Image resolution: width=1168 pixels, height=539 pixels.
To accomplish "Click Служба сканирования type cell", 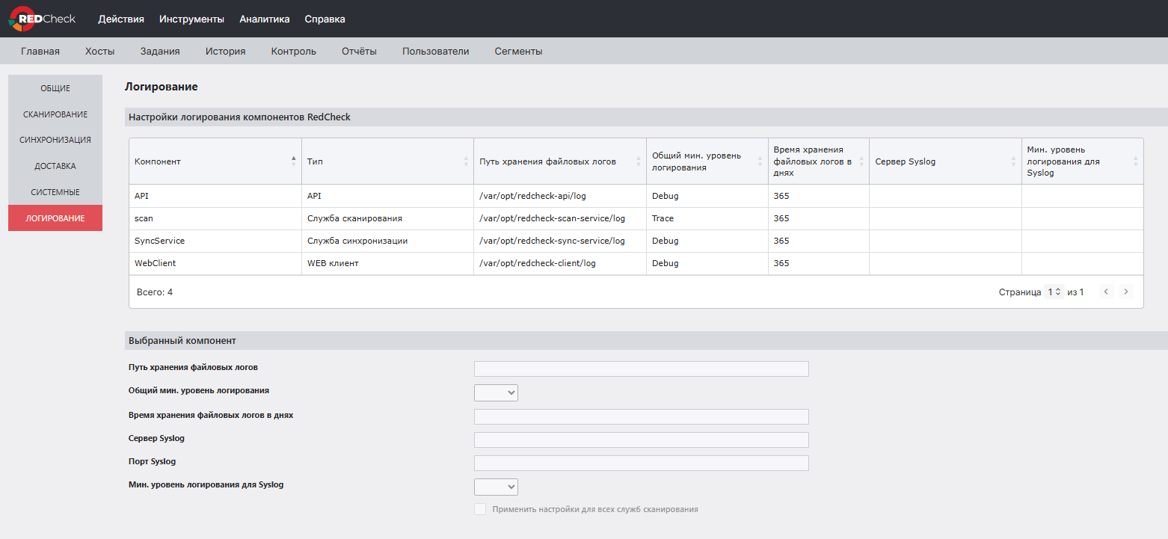I will pyautogui.click(x=387, y=218).
